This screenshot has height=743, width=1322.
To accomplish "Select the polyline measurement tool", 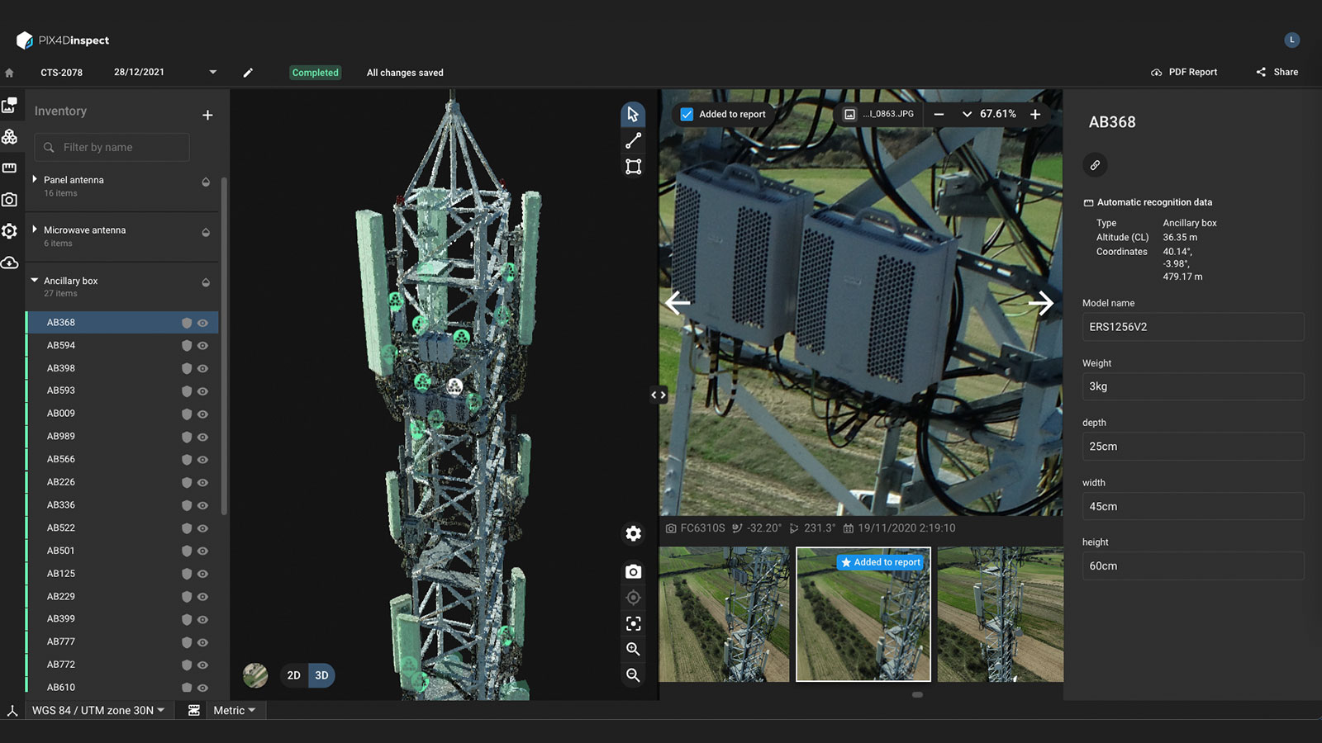I will click(633, 141).
